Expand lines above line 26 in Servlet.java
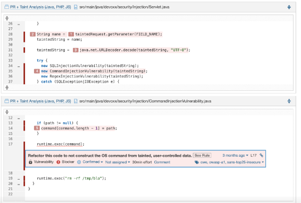This screenshot has width=301, height=203. [x=7, y=18]
